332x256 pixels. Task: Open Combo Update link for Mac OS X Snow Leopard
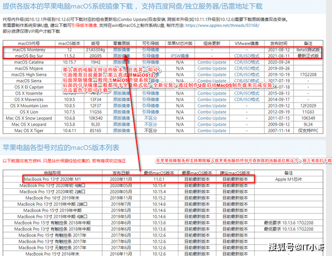212,118
